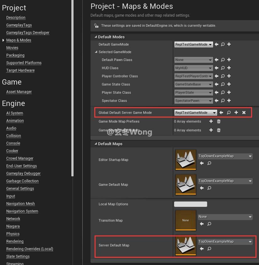
Task: Delete Game Mode Map Prefixes array elements
Action: click(x=219, y=121)
